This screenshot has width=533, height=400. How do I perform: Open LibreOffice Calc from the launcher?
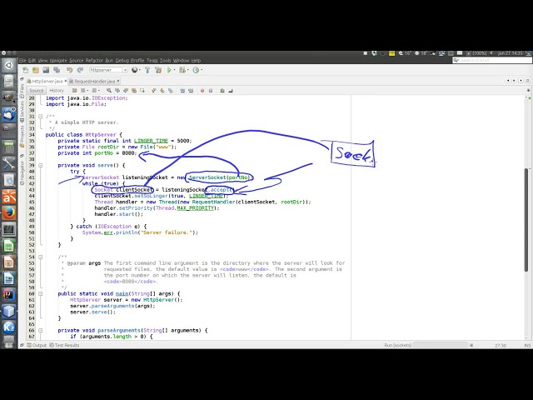click(9, 247)
